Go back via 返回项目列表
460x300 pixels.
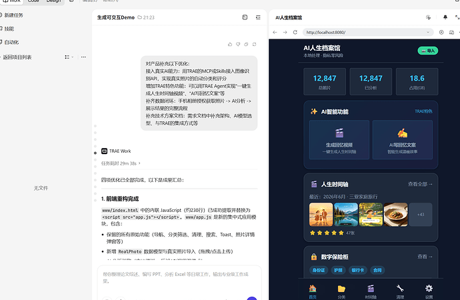coord(16,57)
